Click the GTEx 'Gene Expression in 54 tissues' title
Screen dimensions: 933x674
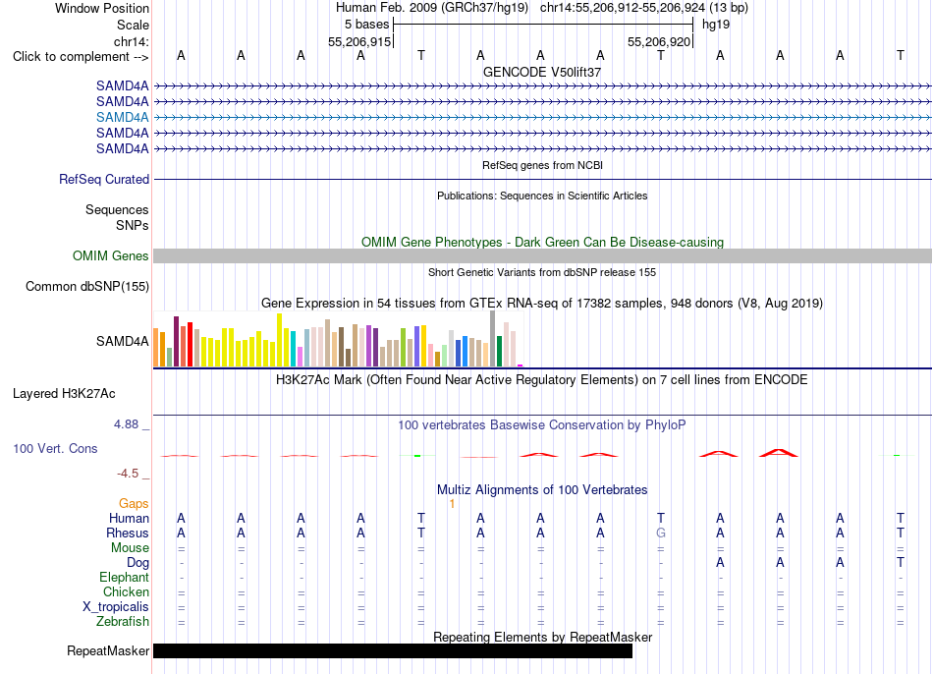tap(542, 303)
